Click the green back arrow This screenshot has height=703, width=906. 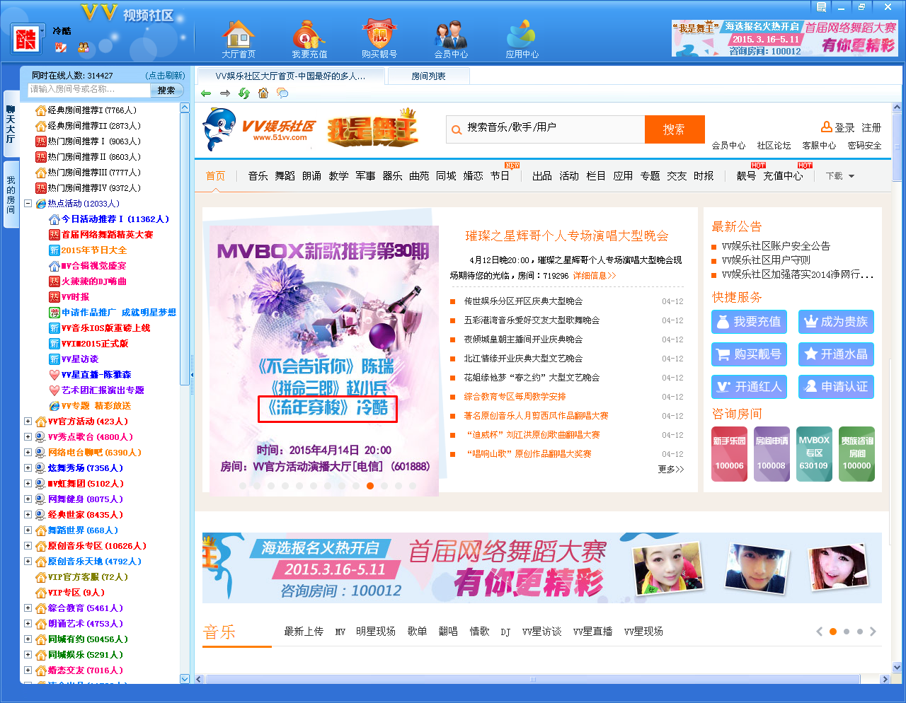tap(206, 93)
